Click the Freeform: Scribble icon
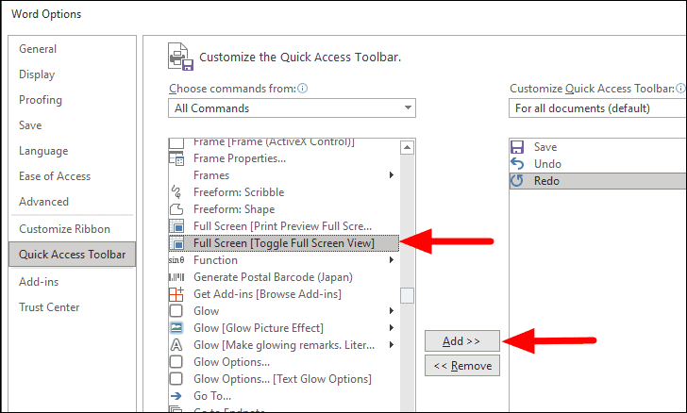The image size is (687, 413). (x=176, y=192)
